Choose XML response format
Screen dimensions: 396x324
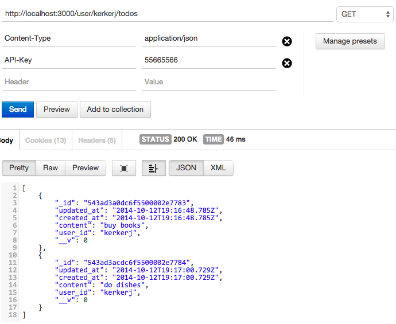pos(218,168)
